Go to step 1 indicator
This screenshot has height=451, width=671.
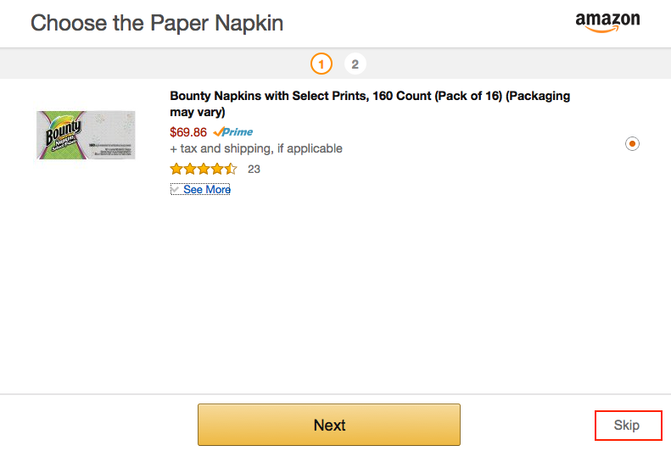click(x=322, y=64)
